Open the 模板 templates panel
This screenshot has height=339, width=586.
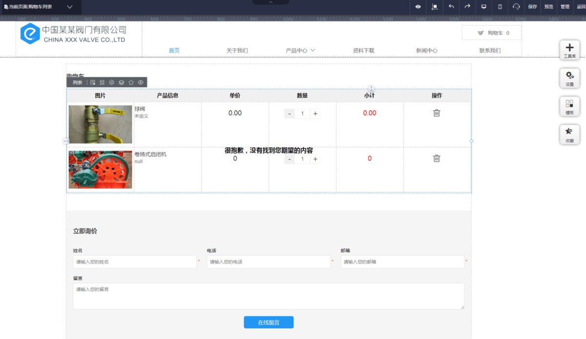569,106
